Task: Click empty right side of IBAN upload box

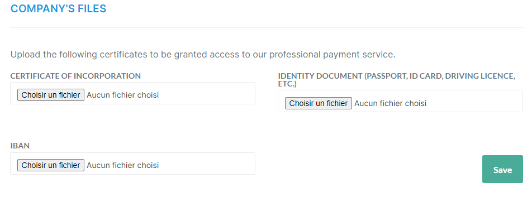Action: (207, 163)
